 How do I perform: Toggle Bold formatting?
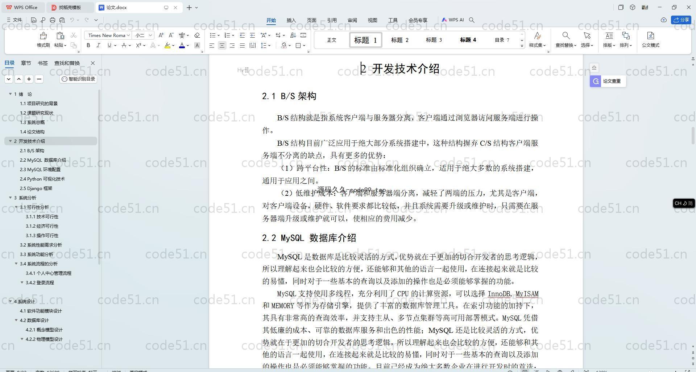pyautogui.click(x=88, y=45)
